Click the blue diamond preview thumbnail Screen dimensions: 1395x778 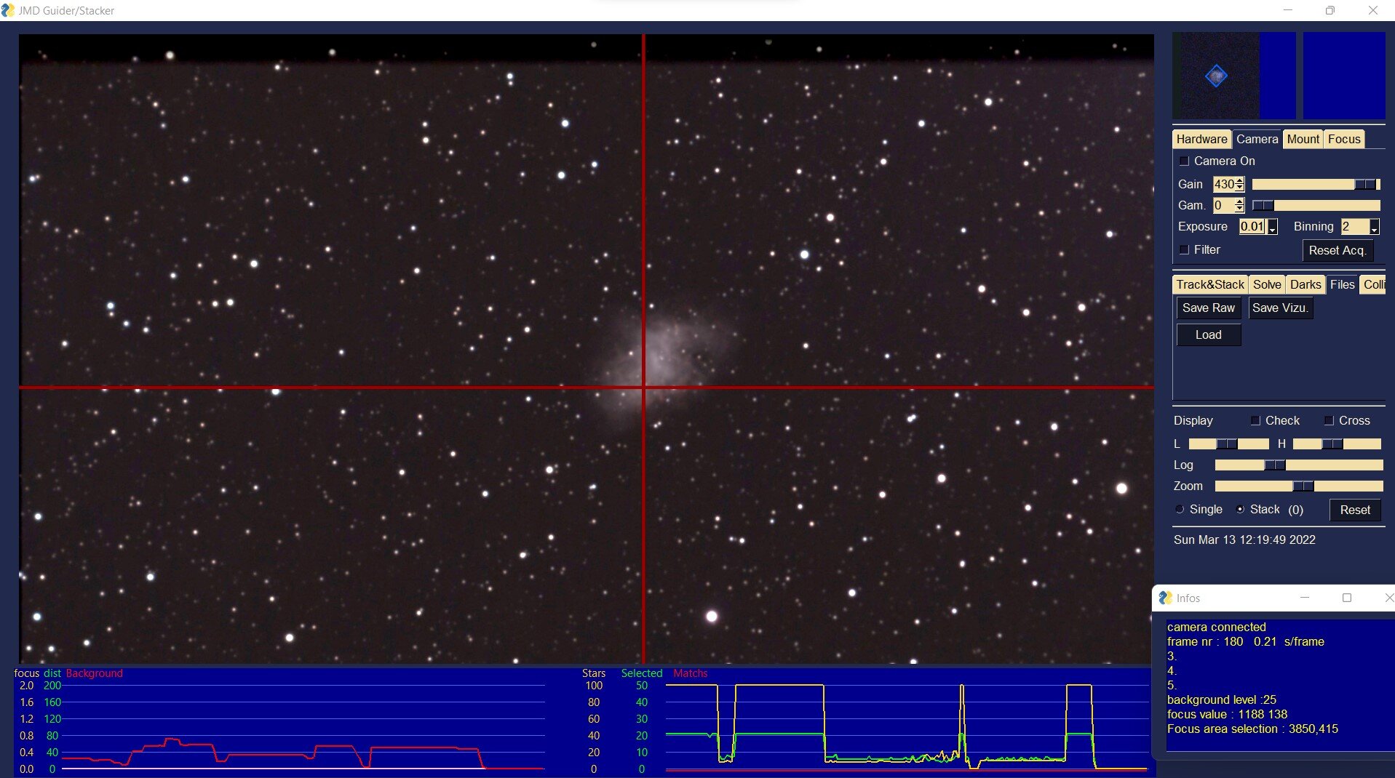pyautogui.click(x=1215, y=76)
